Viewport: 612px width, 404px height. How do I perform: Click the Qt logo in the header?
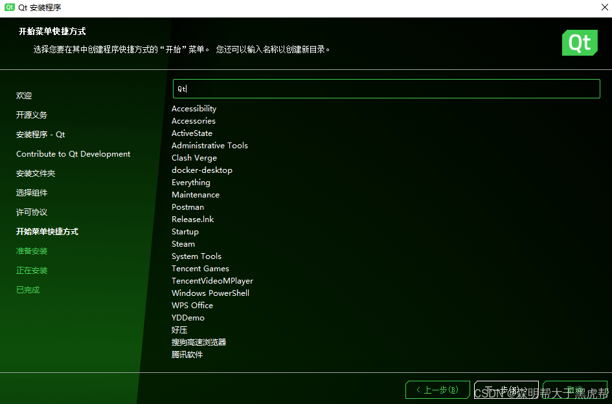click(580, 43)
